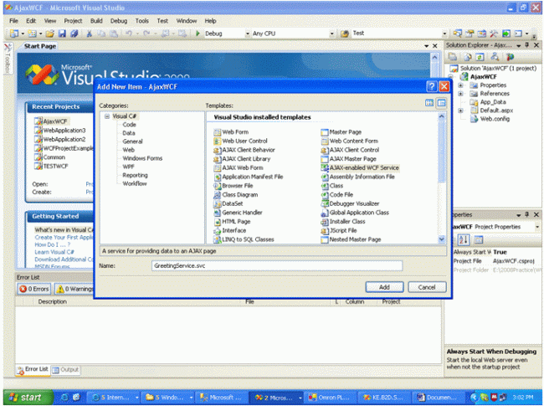Screen dimensions: 544x406
Task: Select the Master Page template
Action: pos(341,132)
